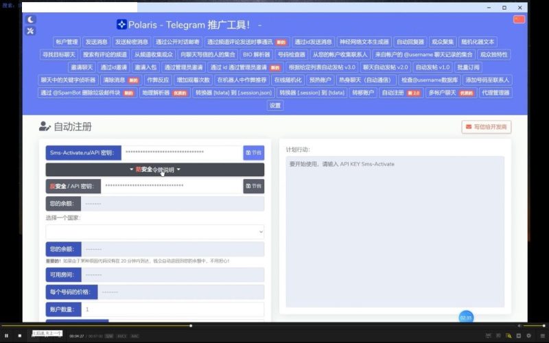
Task: Open the 预热账户 menu item
Action: point(320,80)
